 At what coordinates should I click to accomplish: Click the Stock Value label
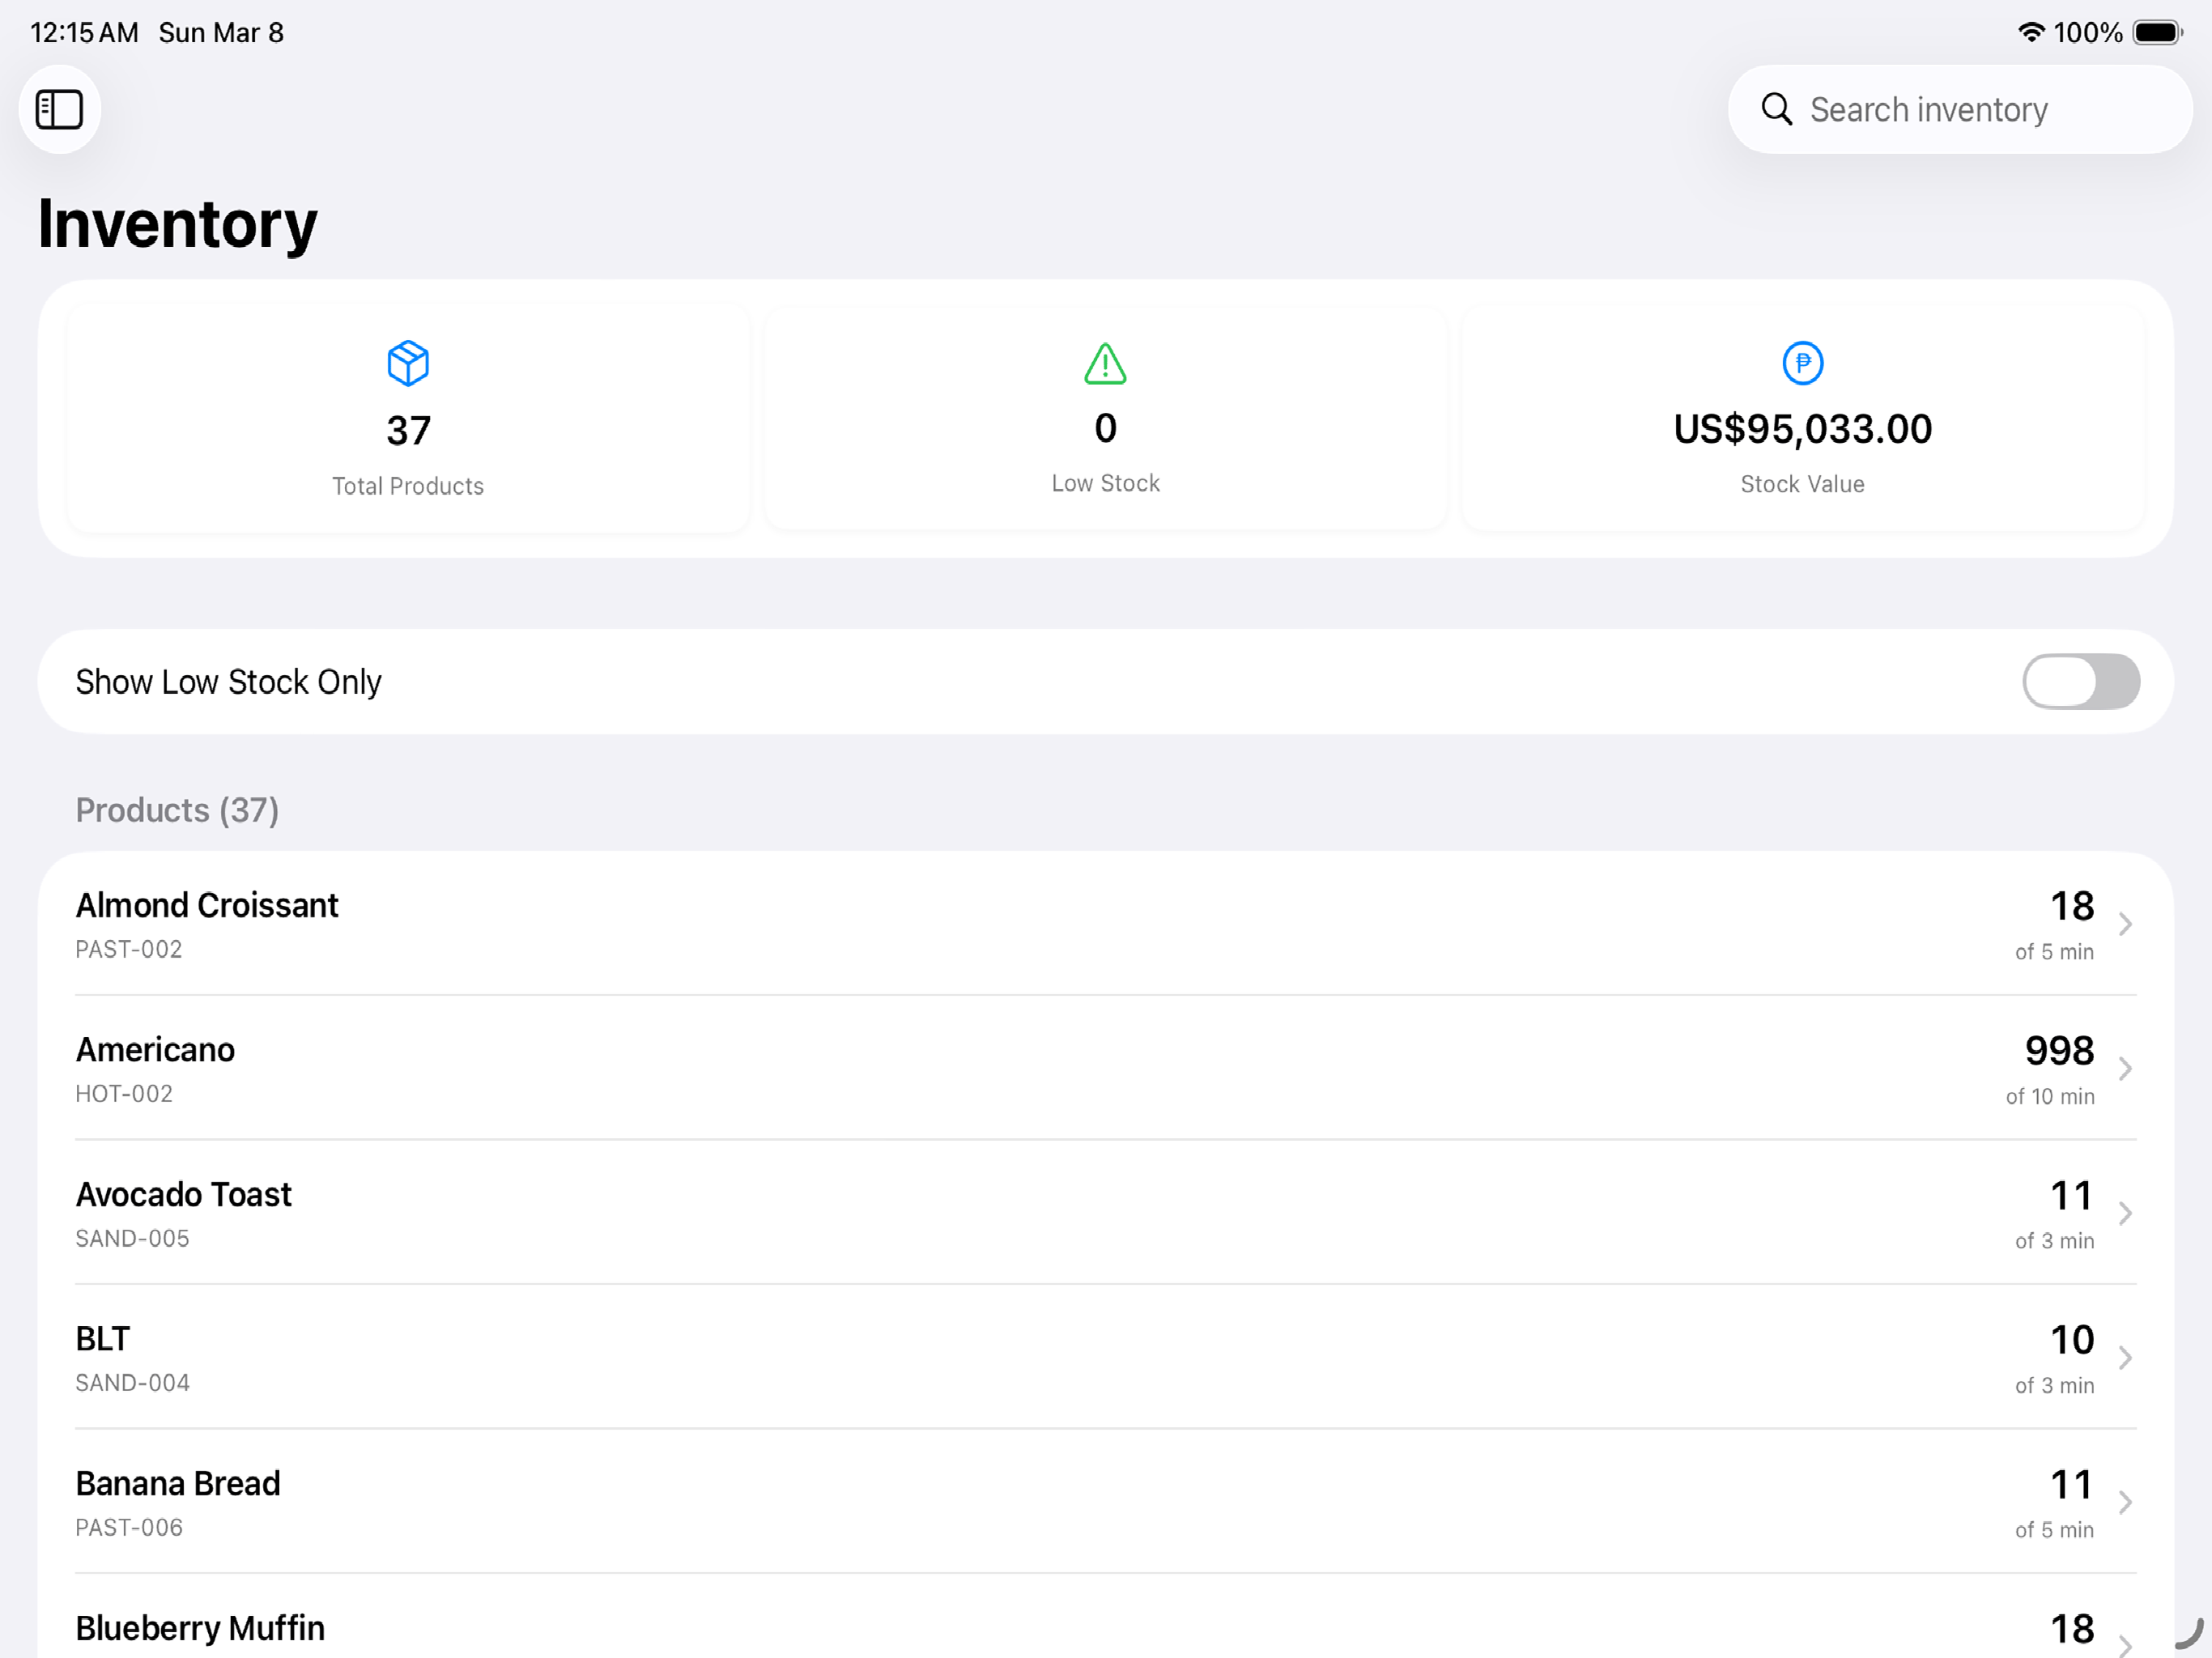(1802, 484)
